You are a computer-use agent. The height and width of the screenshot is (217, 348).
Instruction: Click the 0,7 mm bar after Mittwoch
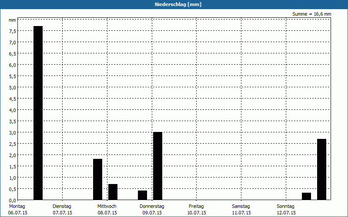click(x=113, y=192)
